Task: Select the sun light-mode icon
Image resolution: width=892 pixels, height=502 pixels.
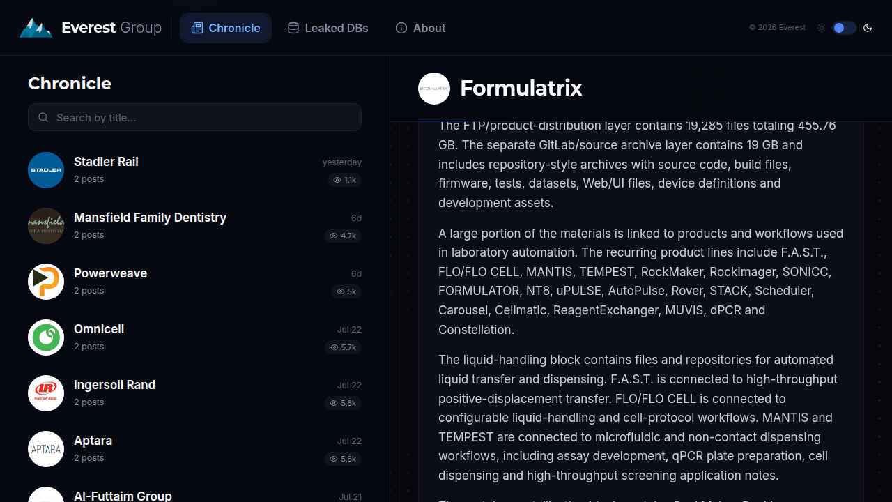Action: pyautogui.click(x=822, y=28)
